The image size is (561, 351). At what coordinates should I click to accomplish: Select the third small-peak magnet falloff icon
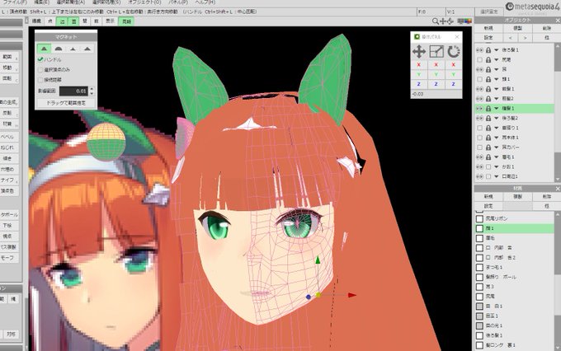tap(73, 49)
